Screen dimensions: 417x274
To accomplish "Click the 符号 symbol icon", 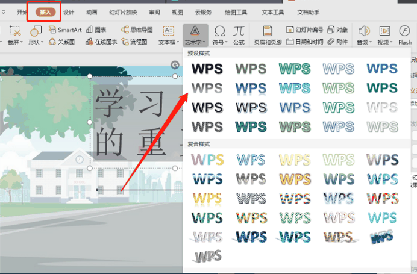I will point(220,31).
